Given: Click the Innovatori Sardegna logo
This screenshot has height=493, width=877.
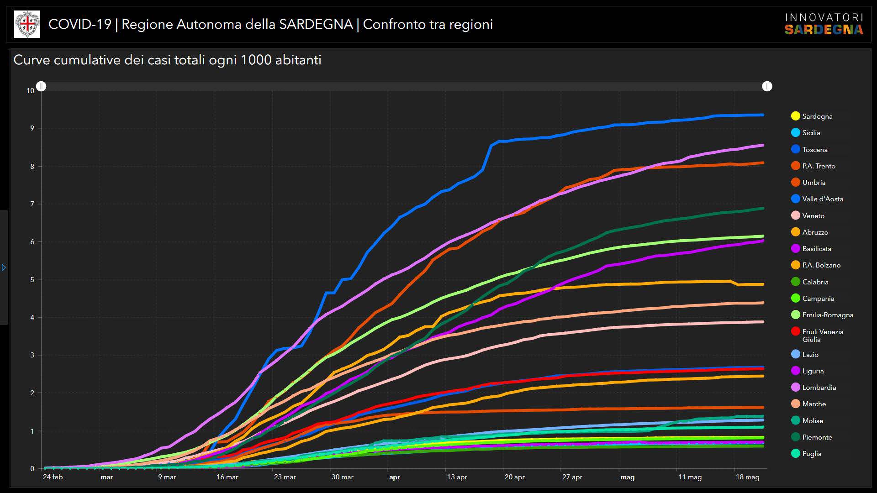Looking at the screenshot, I should [824, 24].
